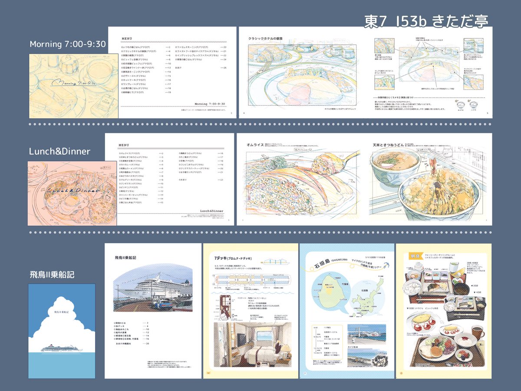The width and height of the screenshot is (521, 391).
Task: Click menu entry クリスマスパーティー(デジタル)
Action: 194,169
